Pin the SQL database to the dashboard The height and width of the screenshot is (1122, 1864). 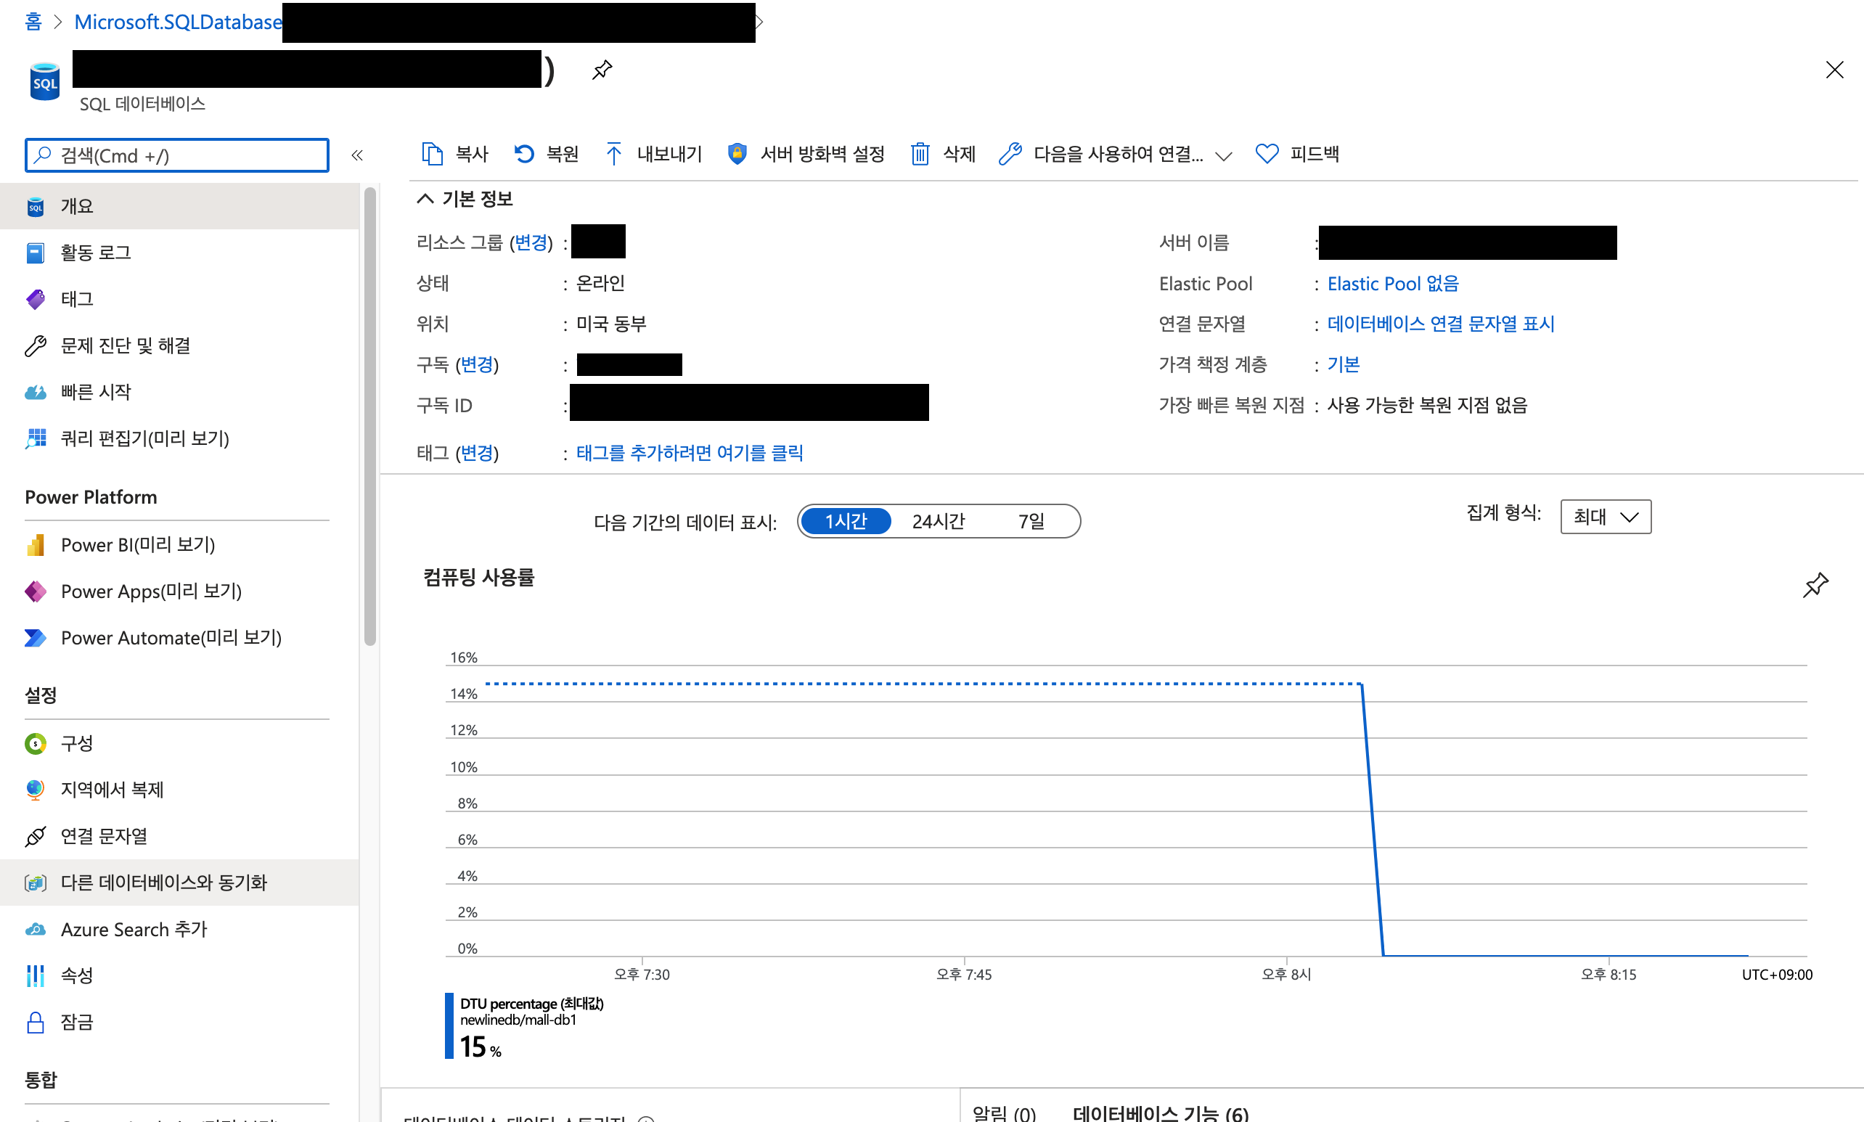click(x=602, y=70)
